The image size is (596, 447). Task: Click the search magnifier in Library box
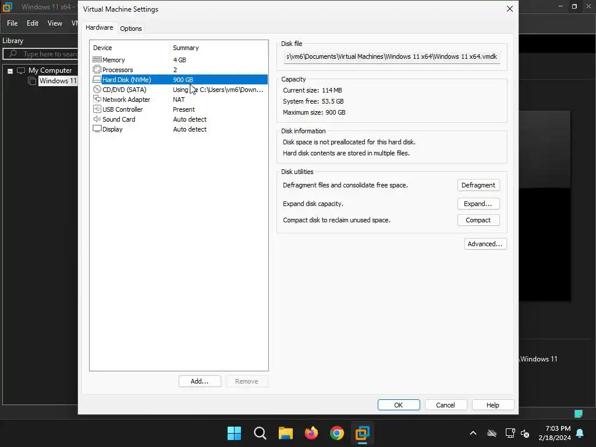(13, 54)
